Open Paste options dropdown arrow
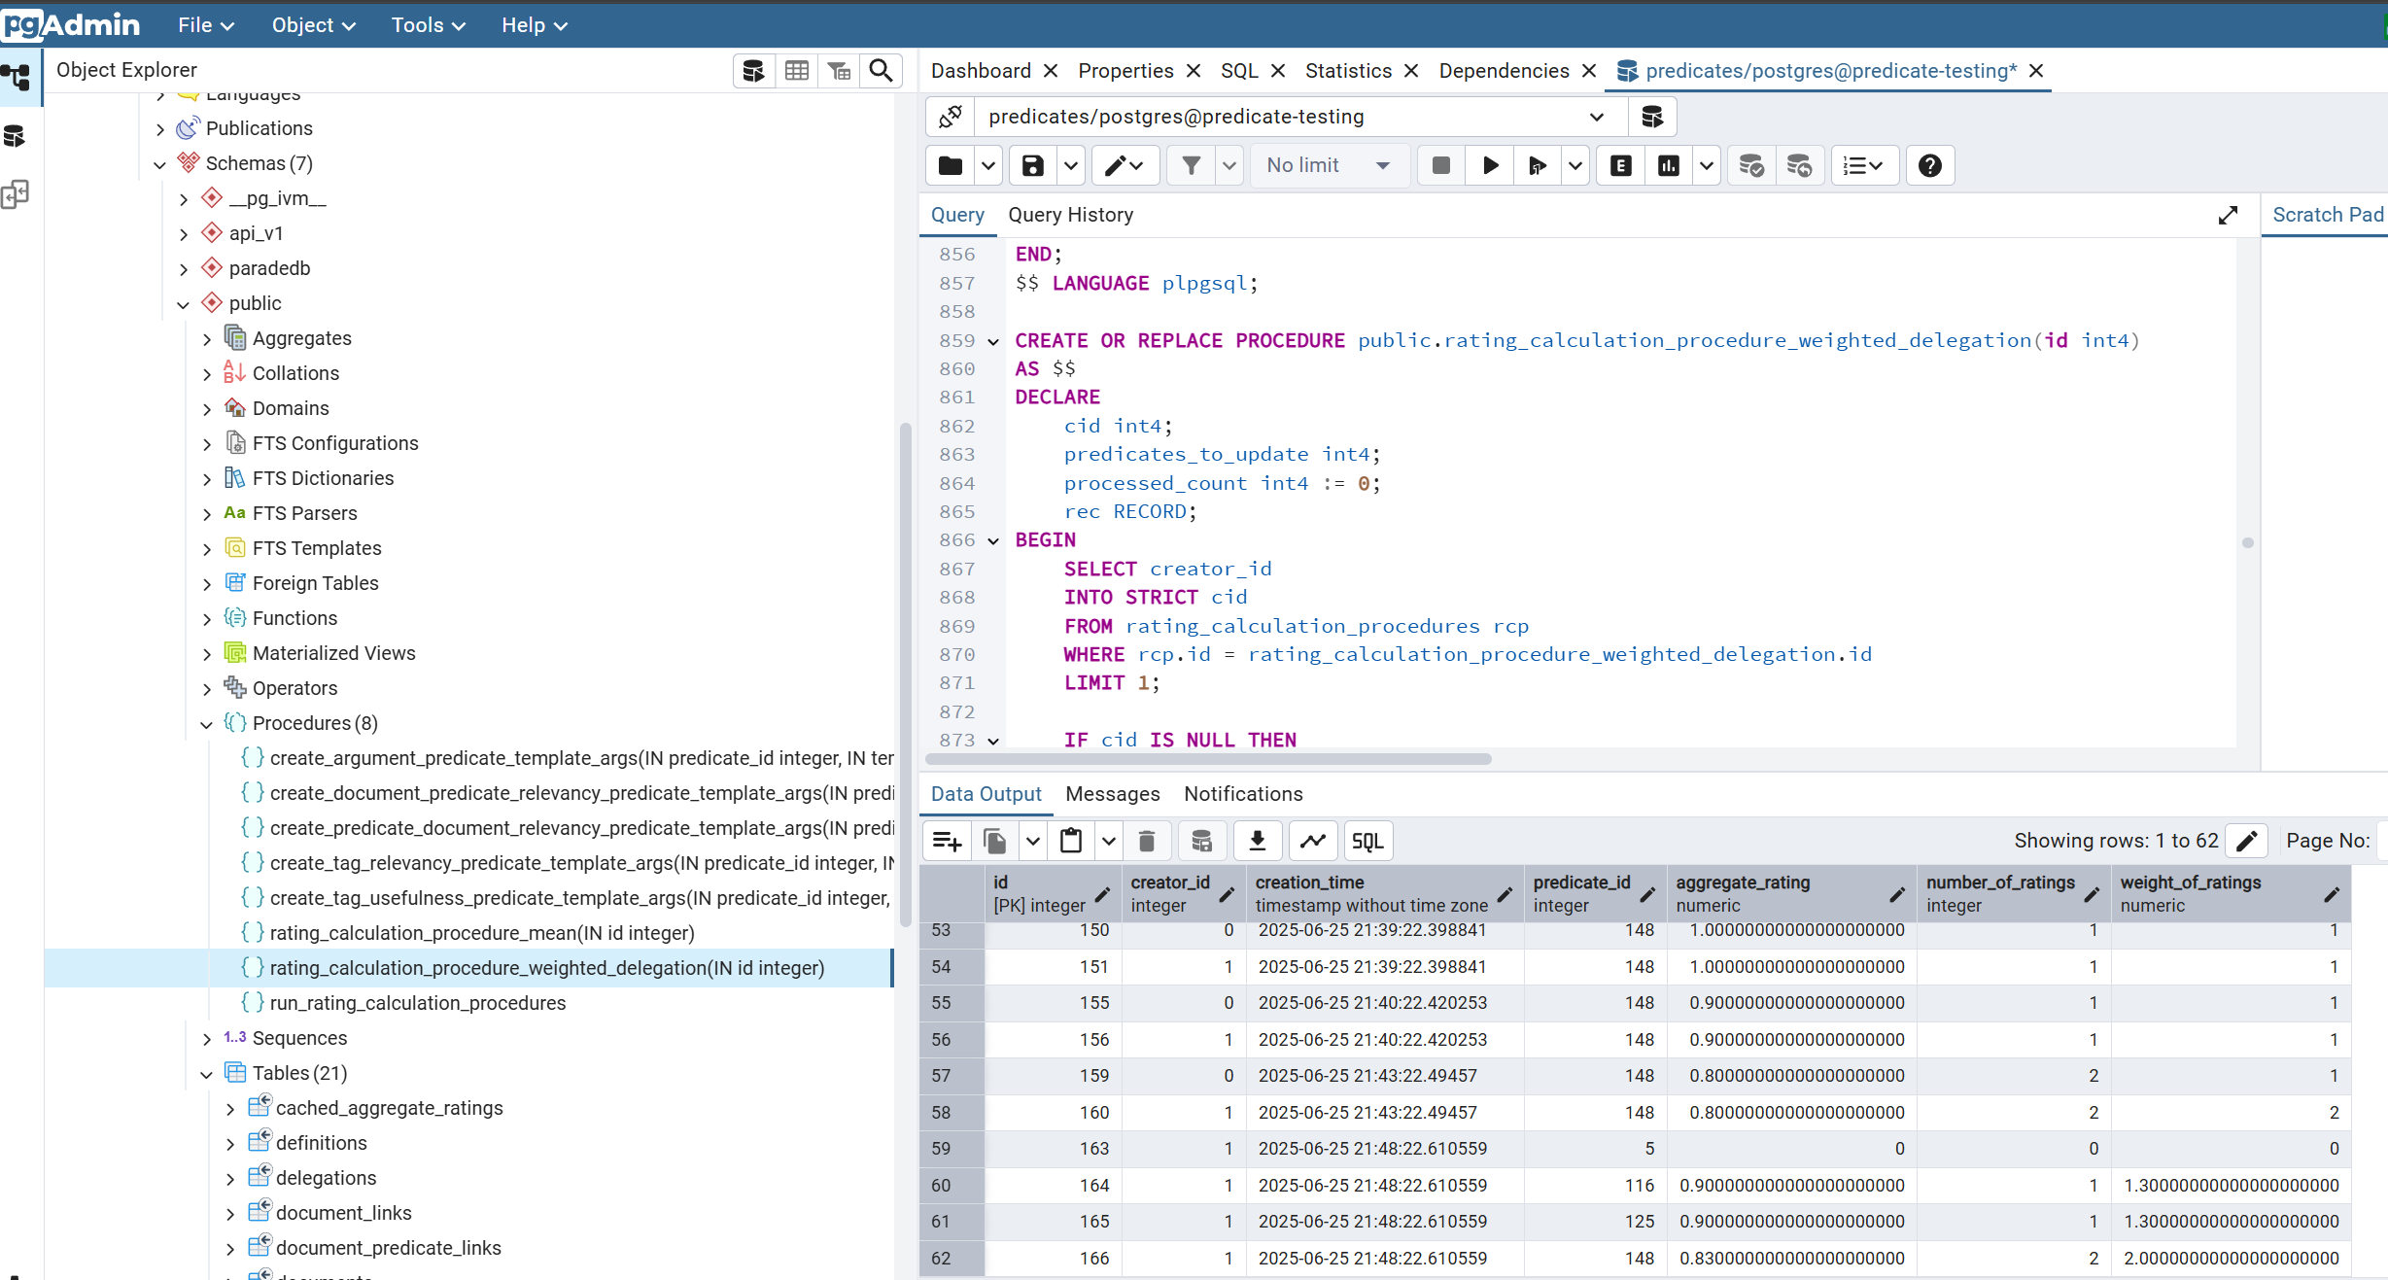The height and width of the screenshot is (1280, 2388). [x=1109, y=841]
